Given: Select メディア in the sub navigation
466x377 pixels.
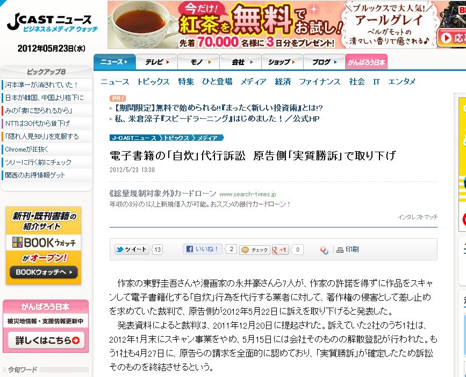Looking at the screenshot, I should (x=253, y=81).
